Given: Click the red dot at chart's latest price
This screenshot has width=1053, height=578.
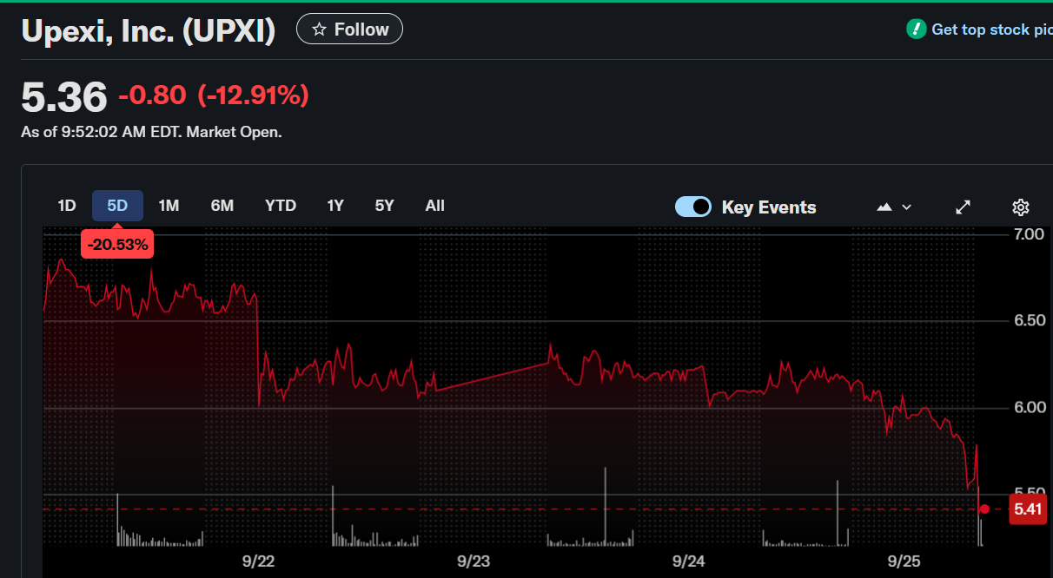Looking at the screenshot, I should click(984, 509).
